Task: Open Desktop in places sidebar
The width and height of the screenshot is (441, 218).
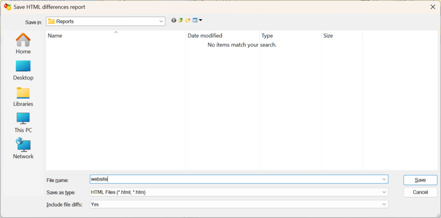Action: click(x=23, y=70)
